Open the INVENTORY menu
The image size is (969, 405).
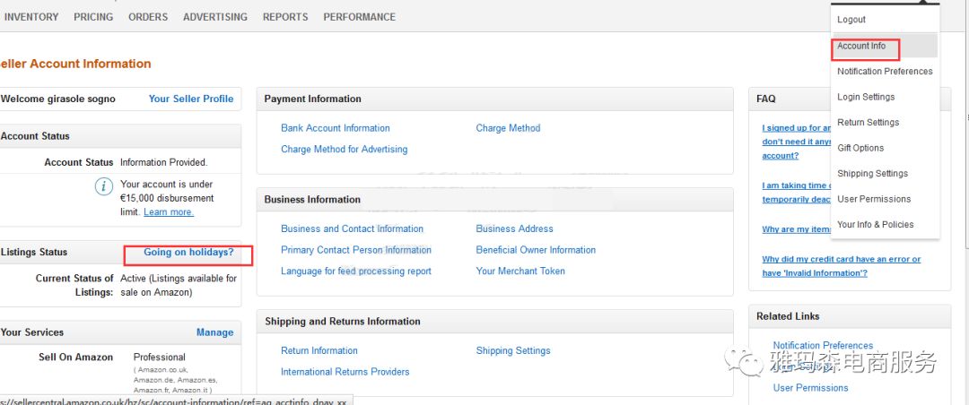pyautogui.click(x=31, y=17)
